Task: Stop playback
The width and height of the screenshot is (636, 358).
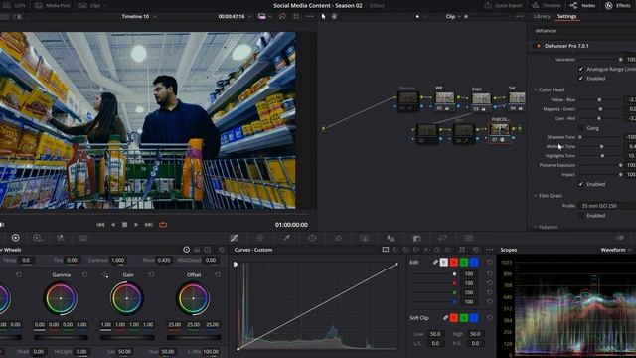Action: click(x=124, y=225)
